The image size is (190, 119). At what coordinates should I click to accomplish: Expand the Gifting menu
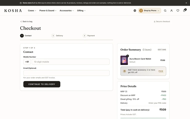(81, 10)
